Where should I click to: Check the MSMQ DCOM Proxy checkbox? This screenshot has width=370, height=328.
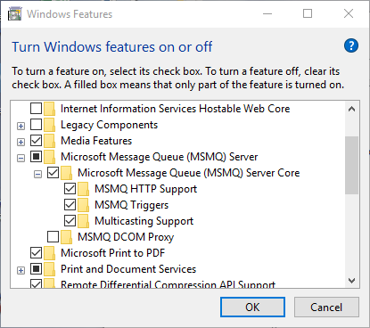[x=53, y=237]
